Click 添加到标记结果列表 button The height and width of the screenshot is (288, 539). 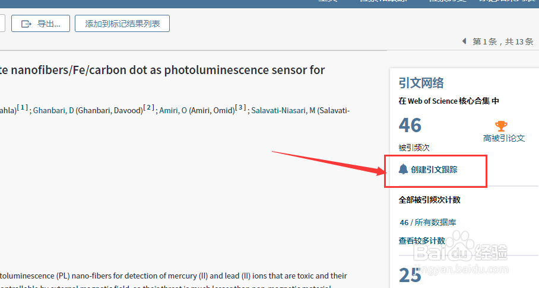coord(122,24)
